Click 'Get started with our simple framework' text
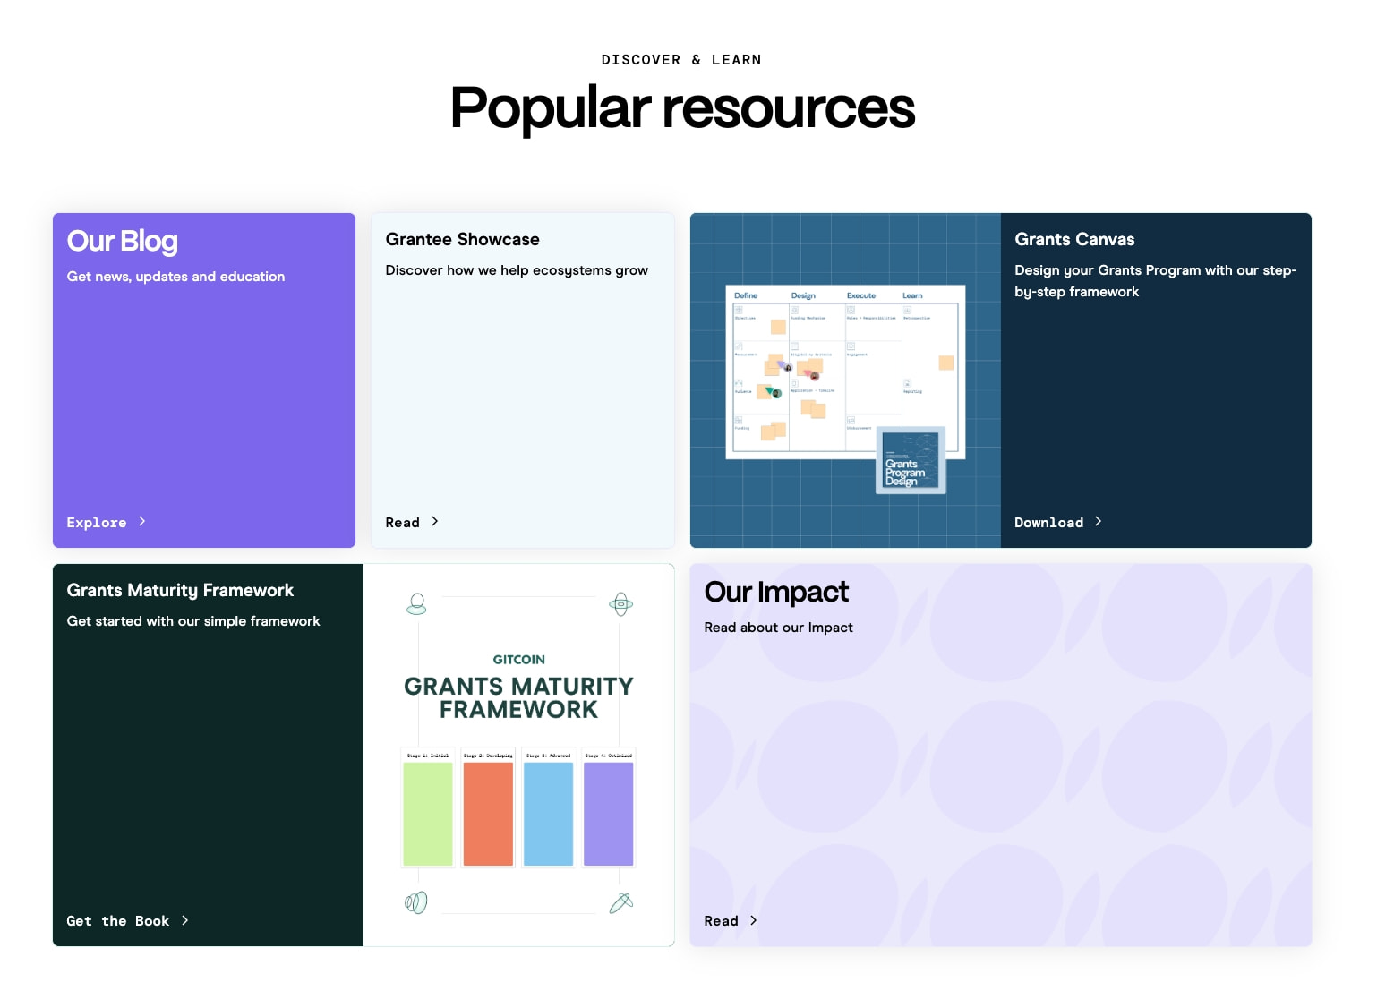Screen dimensions: 1377x1008 coord(193,621)
